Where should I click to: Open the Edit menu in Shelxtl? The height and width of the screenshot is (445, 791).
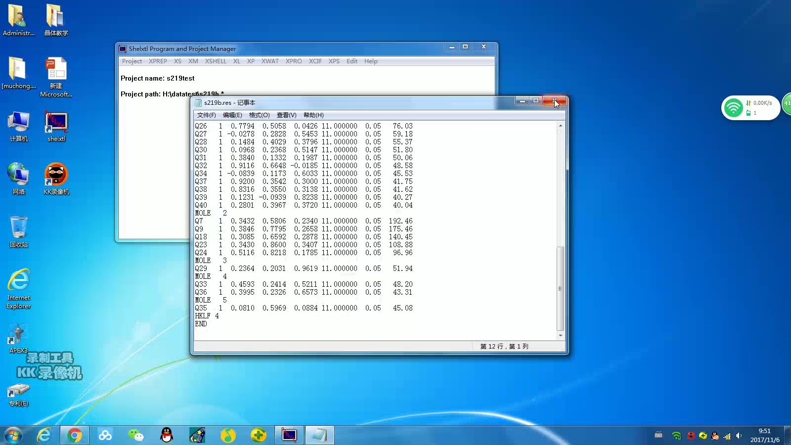352,61
